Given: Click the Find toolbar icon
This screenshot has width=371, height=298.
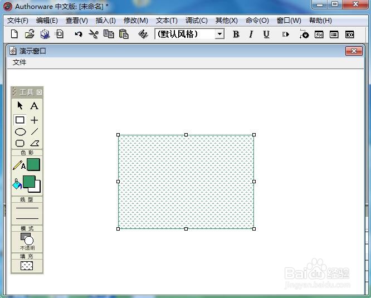Looking at the screenshot, I should coord(143,35).
